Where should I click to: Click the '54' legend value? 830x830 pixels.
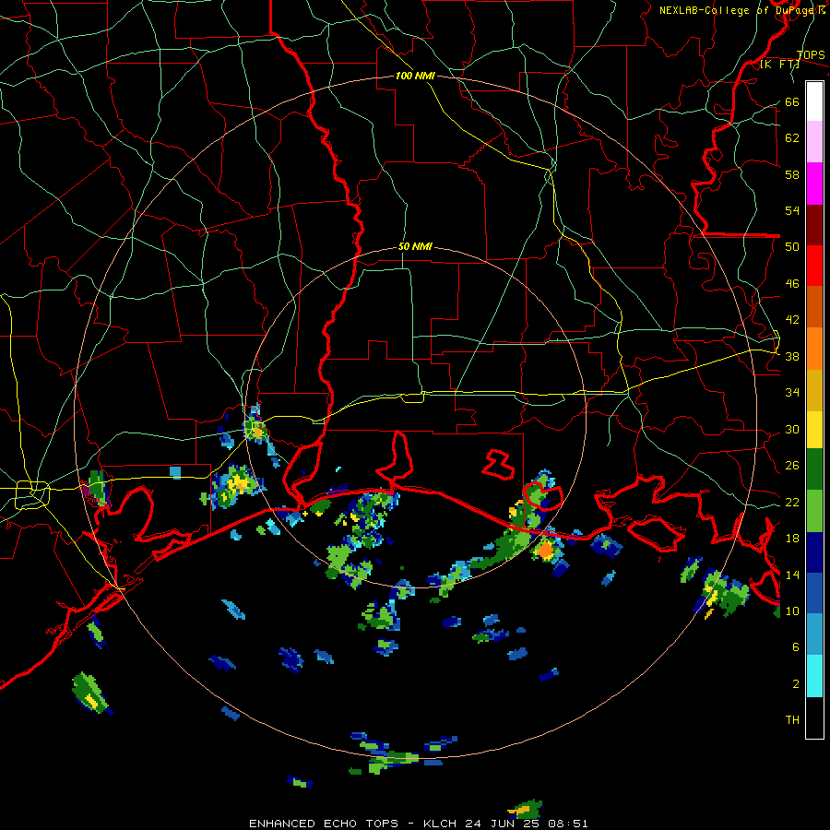(x=792, y=210)
